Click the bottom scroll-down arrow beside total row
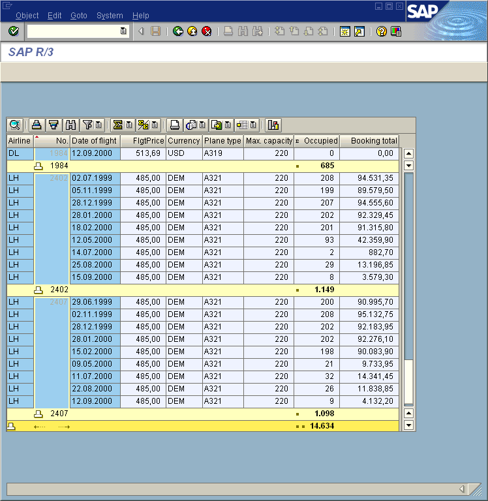 pos(409,425)
